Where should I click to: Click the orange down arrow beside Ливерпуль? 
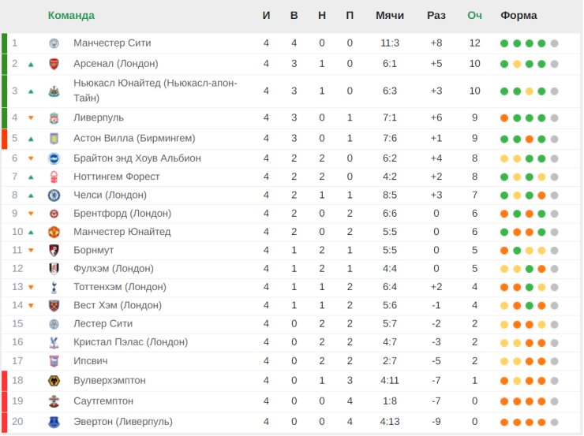31,118
